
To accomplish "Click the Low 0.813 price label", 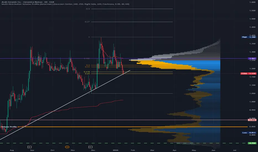I will [x=249, y=133].
